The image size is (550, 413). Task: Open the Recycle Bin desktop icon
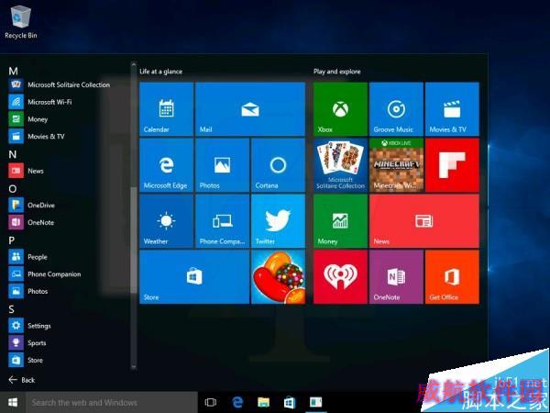(x=21, y=22)
